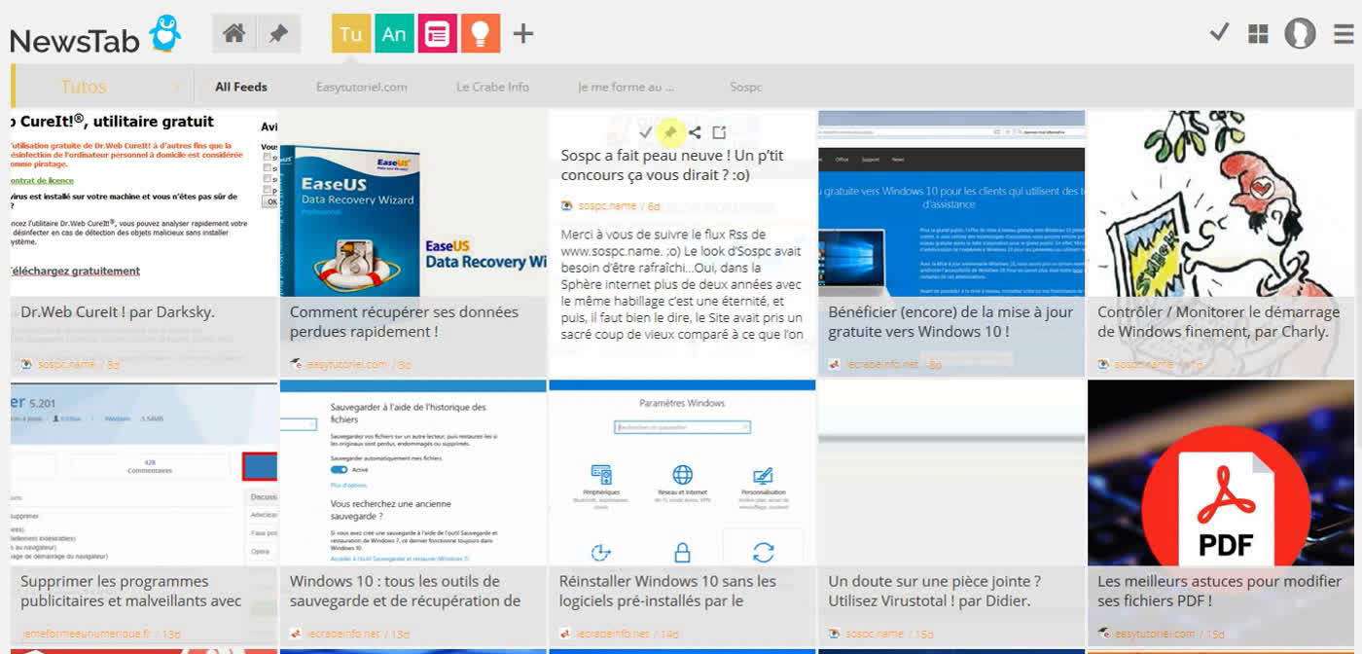
Task: Open 'Bénéficier (encore) de la mise à jour' title
Action: tap(950, 322)
